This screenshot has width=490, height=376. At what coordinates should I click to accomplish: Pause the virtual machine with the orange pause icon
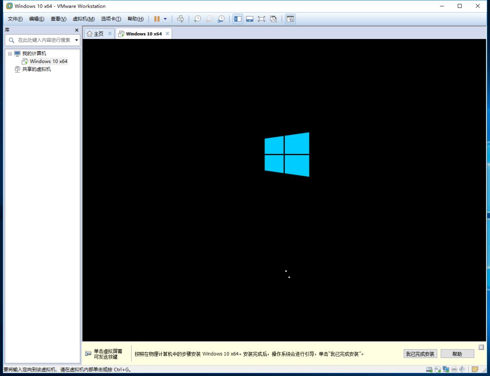click(x=157, y=19)
